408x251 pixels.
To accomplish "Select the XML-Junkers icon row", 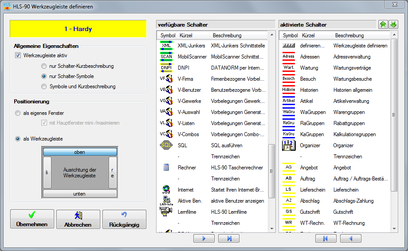I will pos(166,46).
